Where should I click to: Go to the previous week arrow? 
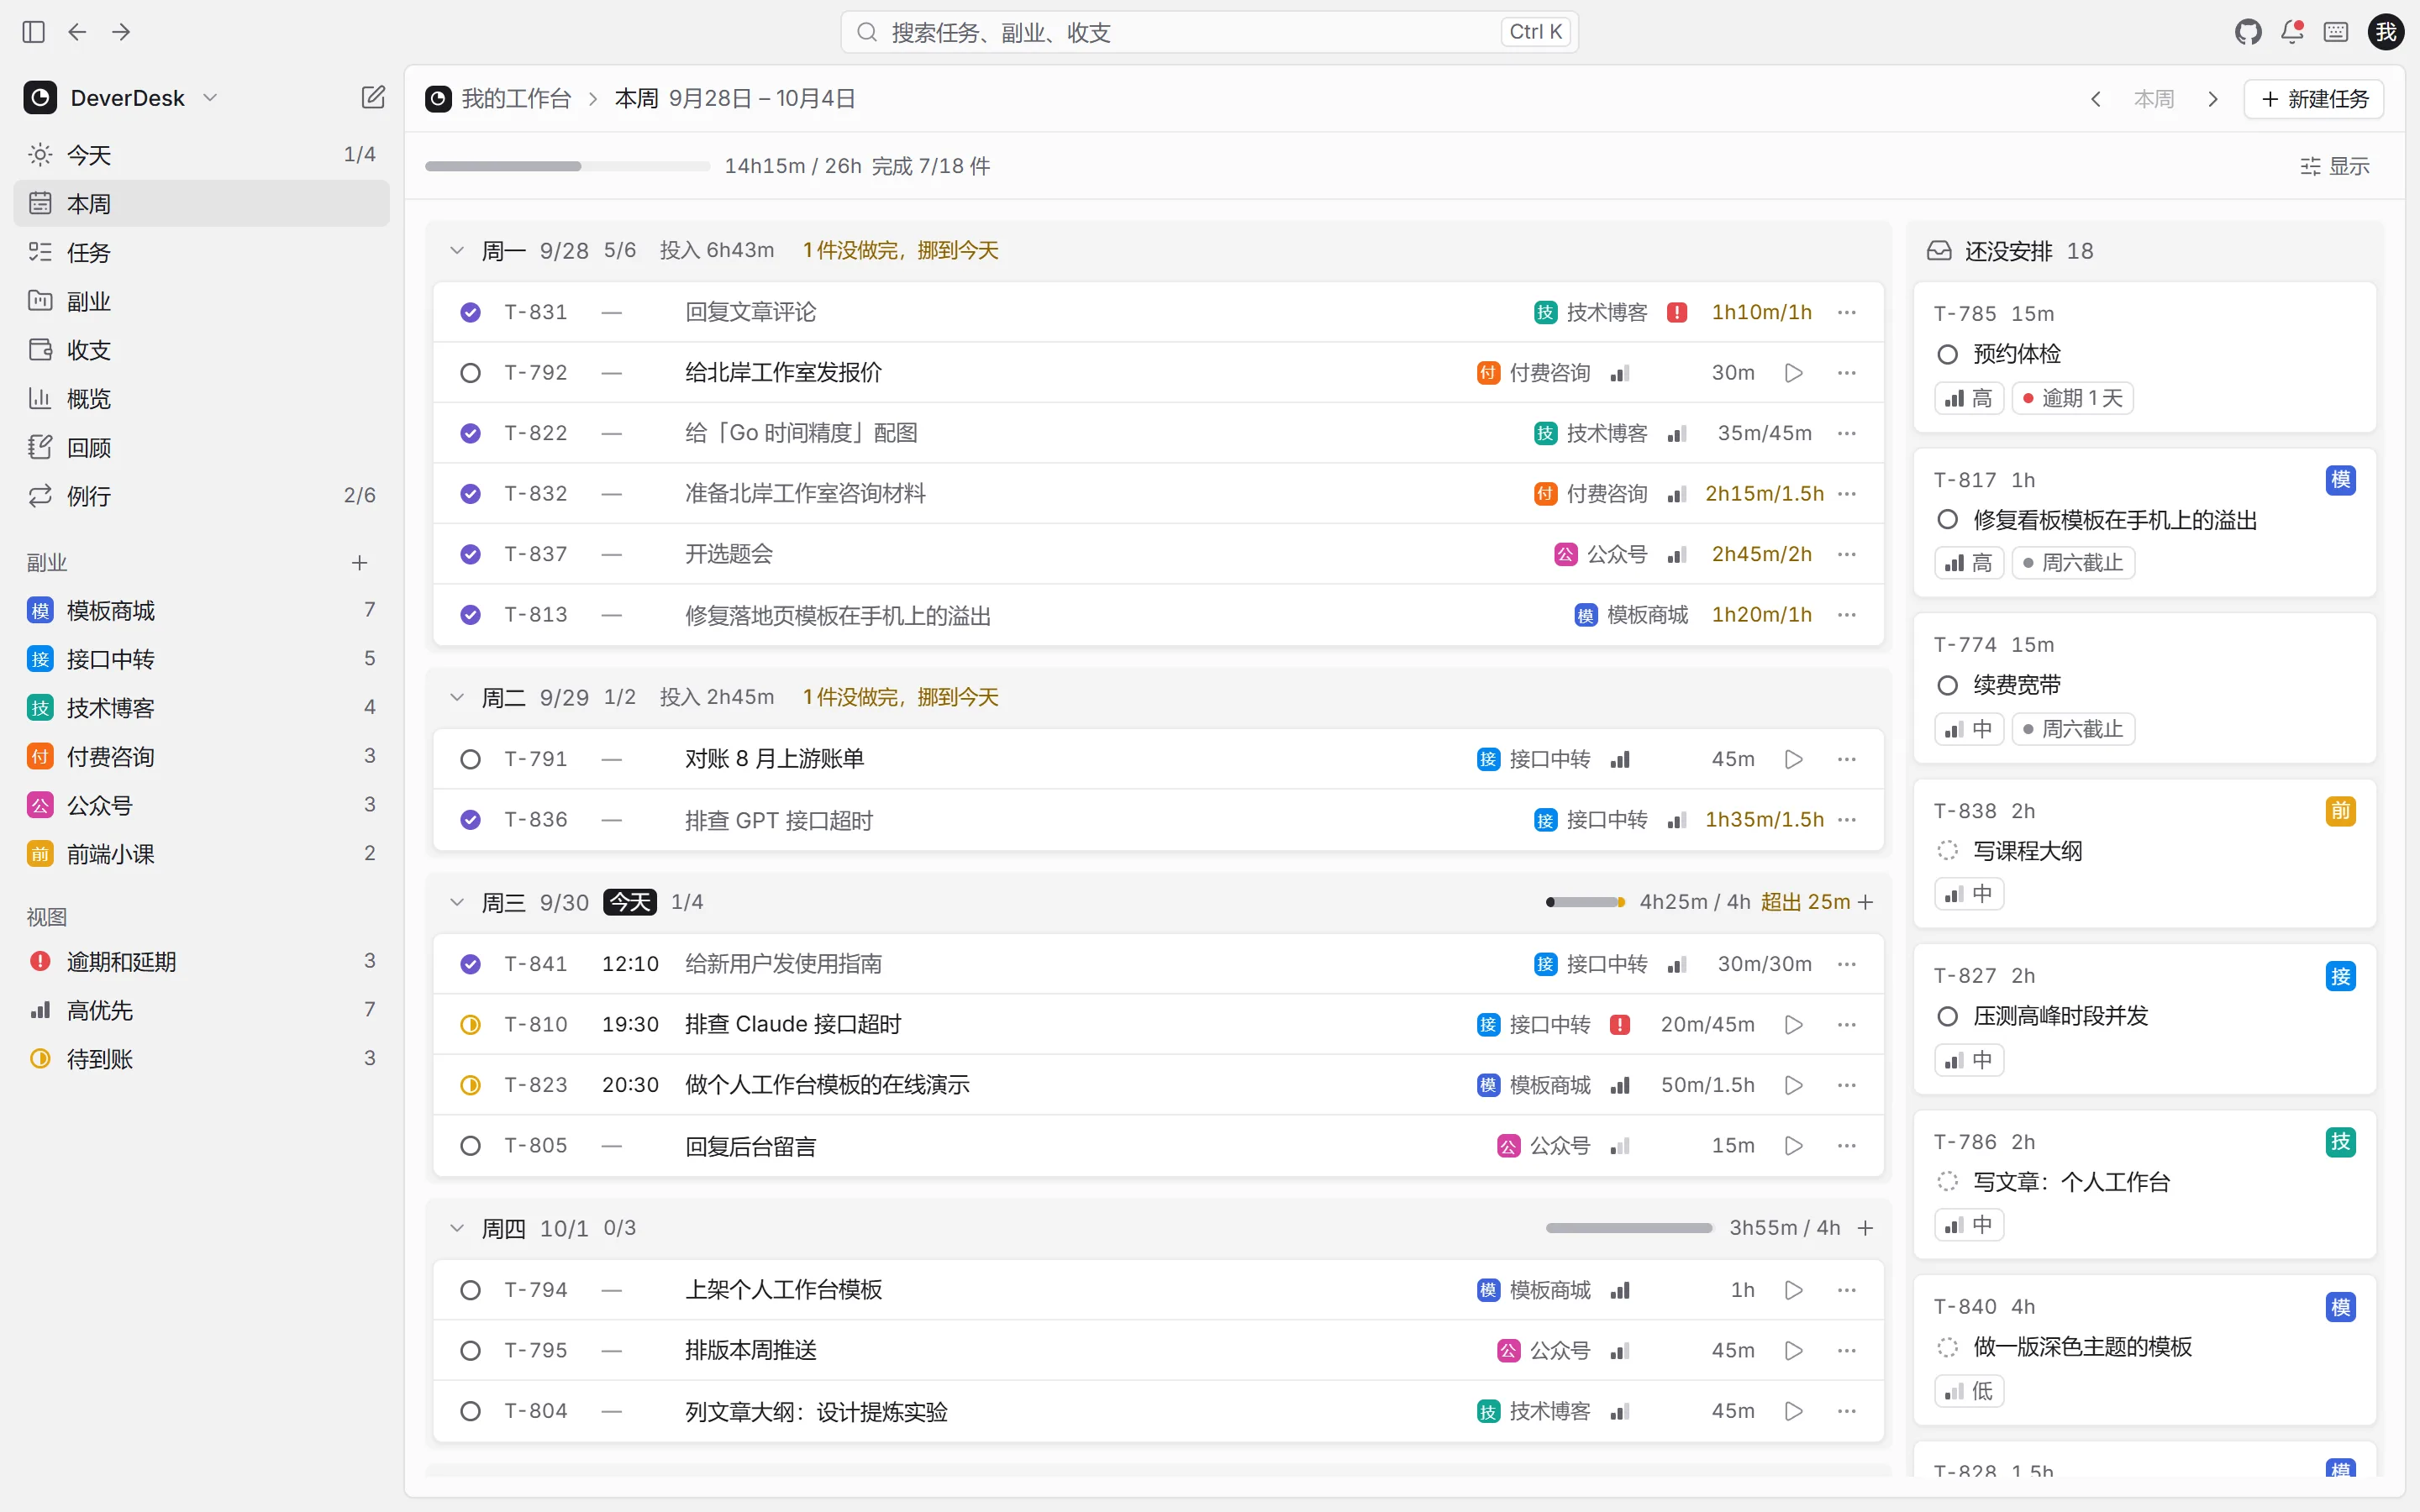click(2096, 99)
